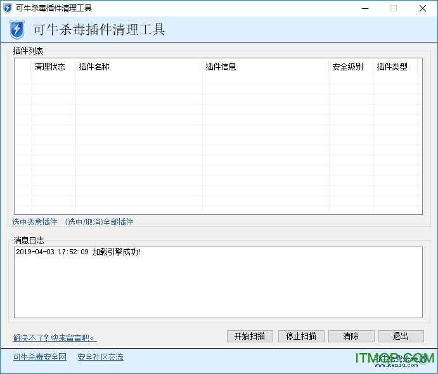Sort by 安全级别 column header
This screenshot has width=438, height=374.
[x=351, y=67]
